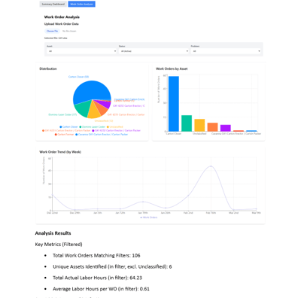Toggle the purple G41 Carton Erector legend entry

point(116,131)
